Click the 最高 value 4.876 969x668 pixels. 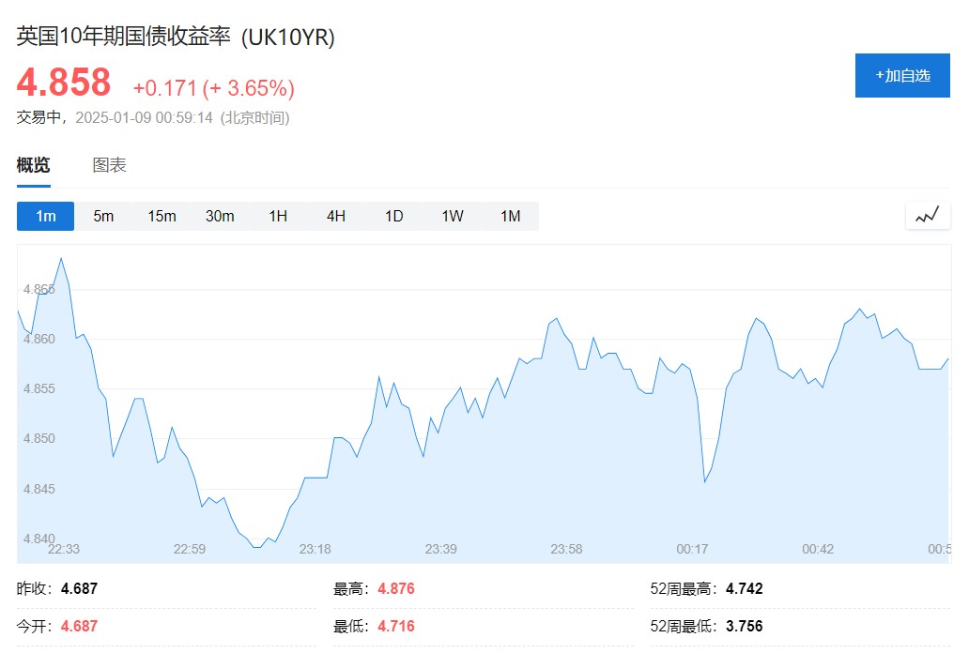[x=395, y=589]
